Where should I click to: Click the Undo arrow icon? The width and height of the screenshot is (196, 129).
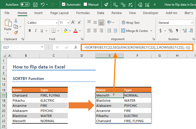click(x=42, y=5)
